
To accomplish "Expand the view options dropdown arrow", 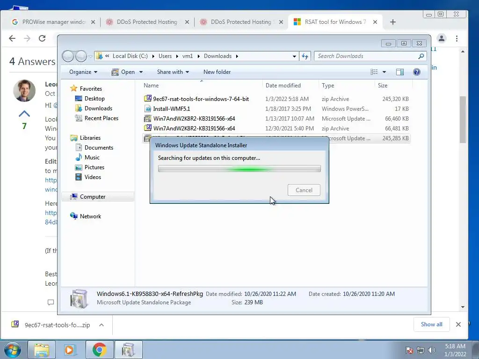I will (x=384, y=72).
